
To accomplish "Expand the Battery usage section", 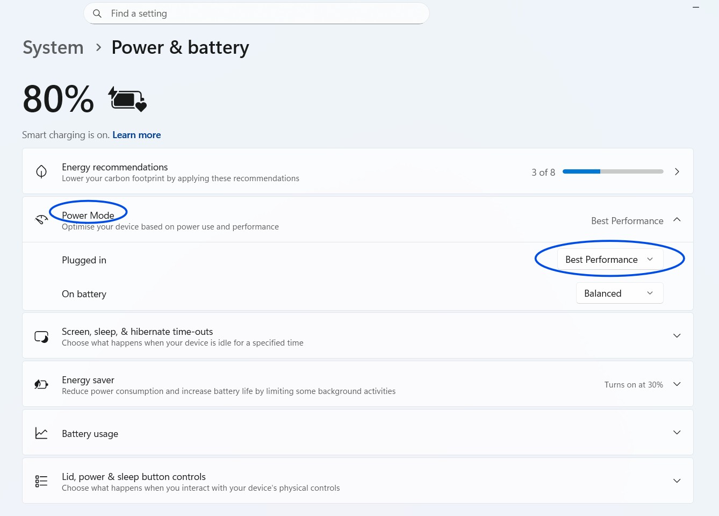I will 677,433.
